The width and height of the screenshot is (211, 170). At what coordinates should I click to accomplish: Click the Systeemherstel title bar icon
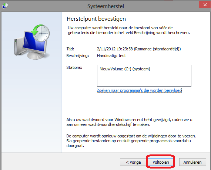click(x=5, y=6)
